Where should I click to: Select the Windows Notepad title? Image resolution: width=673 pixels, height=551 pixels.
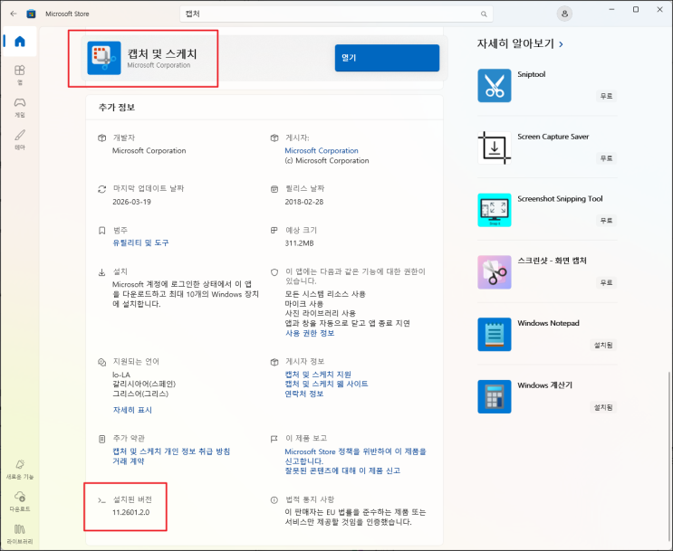pyautogui.click(x=549, y=323)
